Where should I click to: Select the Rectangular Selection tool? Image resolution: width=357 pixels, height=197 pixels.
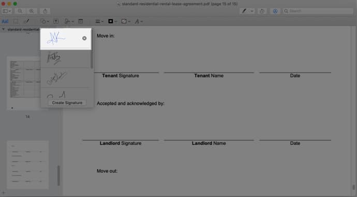(x=16, y=21)
